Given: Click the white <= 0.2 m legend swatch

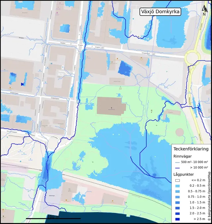Looking at the screenshot, I should 178,181.
